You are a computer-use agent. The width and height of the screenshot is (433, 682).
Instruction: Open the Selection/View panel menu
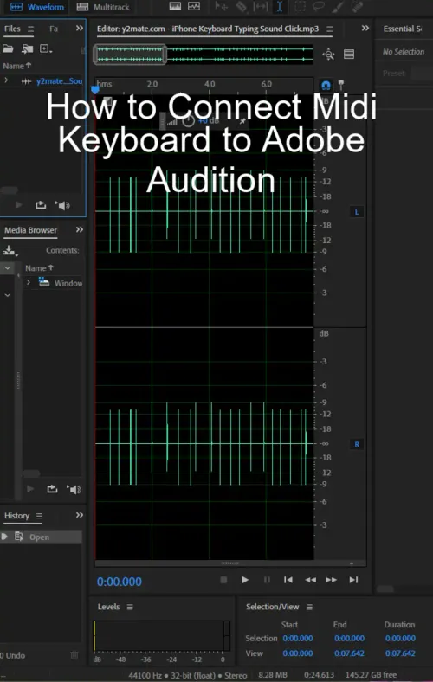pyautogui.click(x=309, y=607)
